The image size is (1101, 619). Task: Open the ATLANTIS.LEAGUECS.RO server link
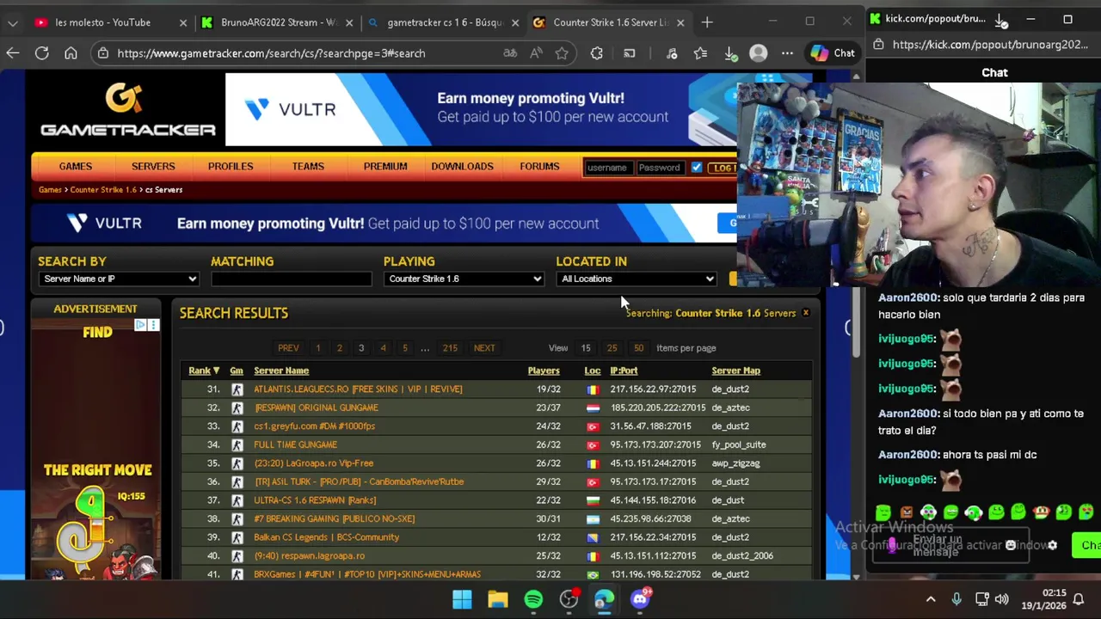click(358, 389)
